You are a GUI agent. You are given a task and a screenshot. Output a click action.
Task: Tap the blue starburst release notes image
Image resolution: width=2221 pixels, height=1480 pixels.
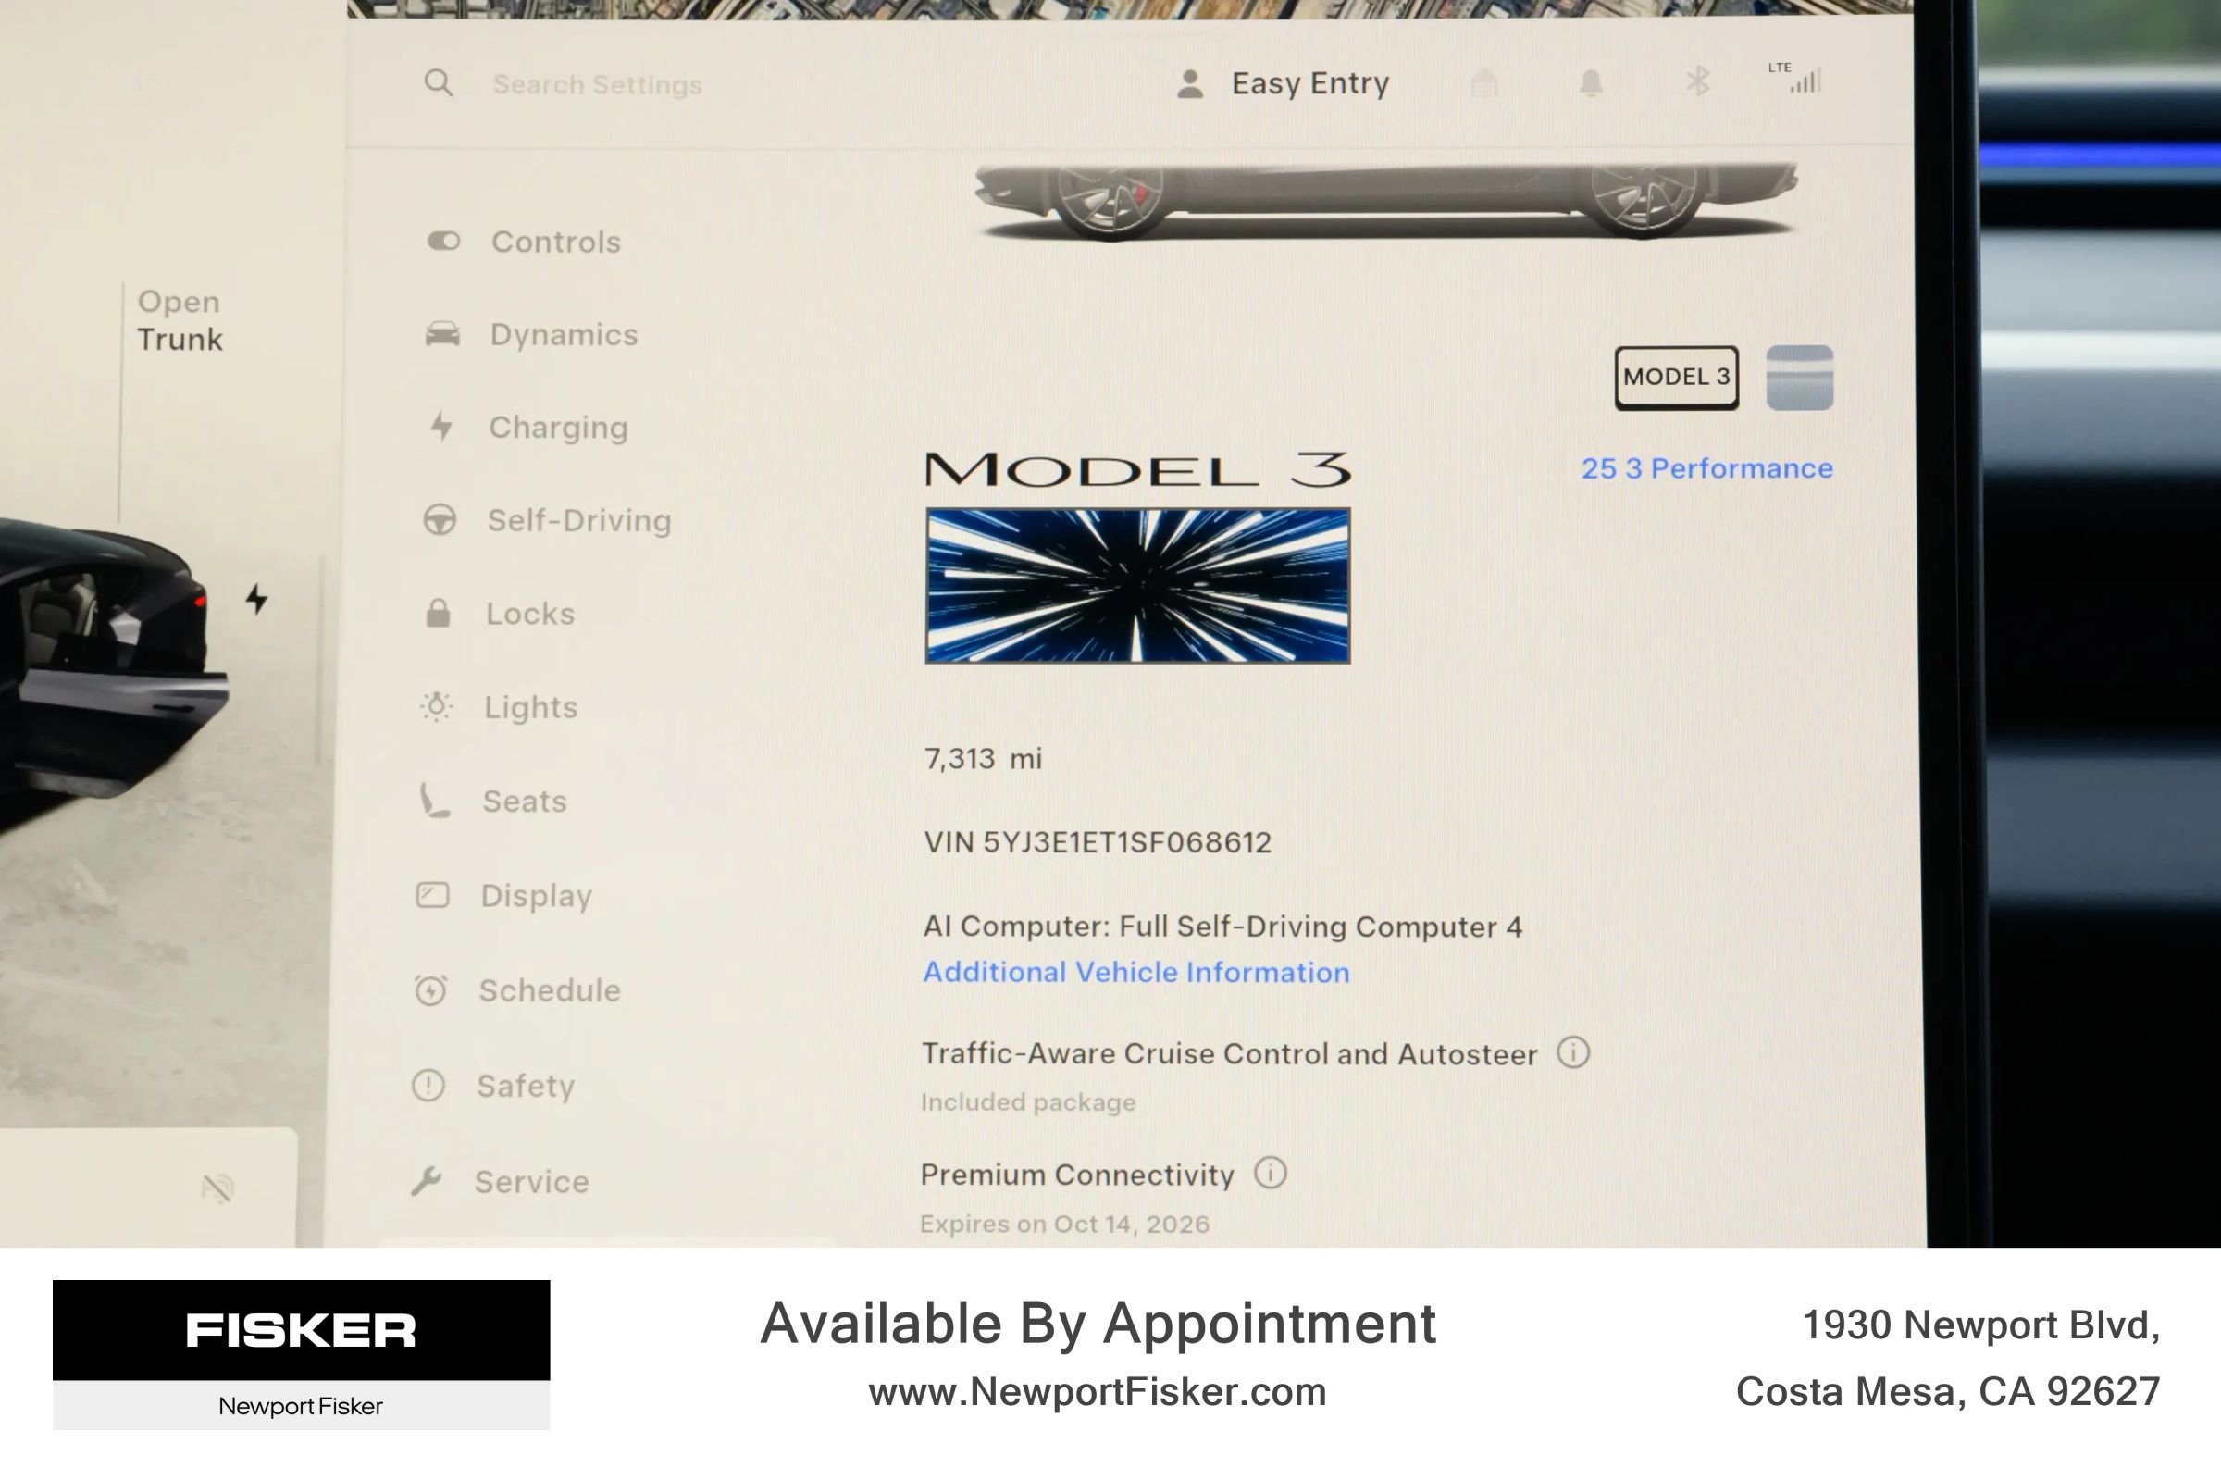[x=1138, y=585]
